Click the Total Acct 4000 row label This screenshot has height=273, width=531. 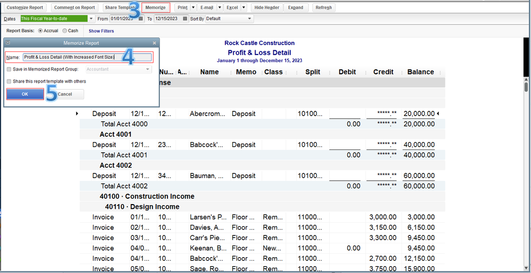124,124
